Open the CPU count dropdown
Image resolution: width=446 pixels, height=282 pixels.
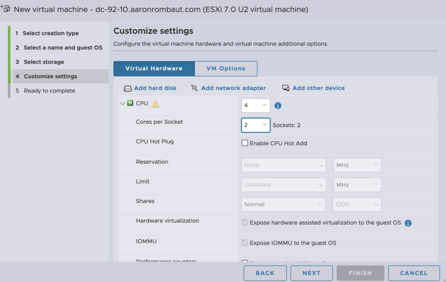[256, 105]
